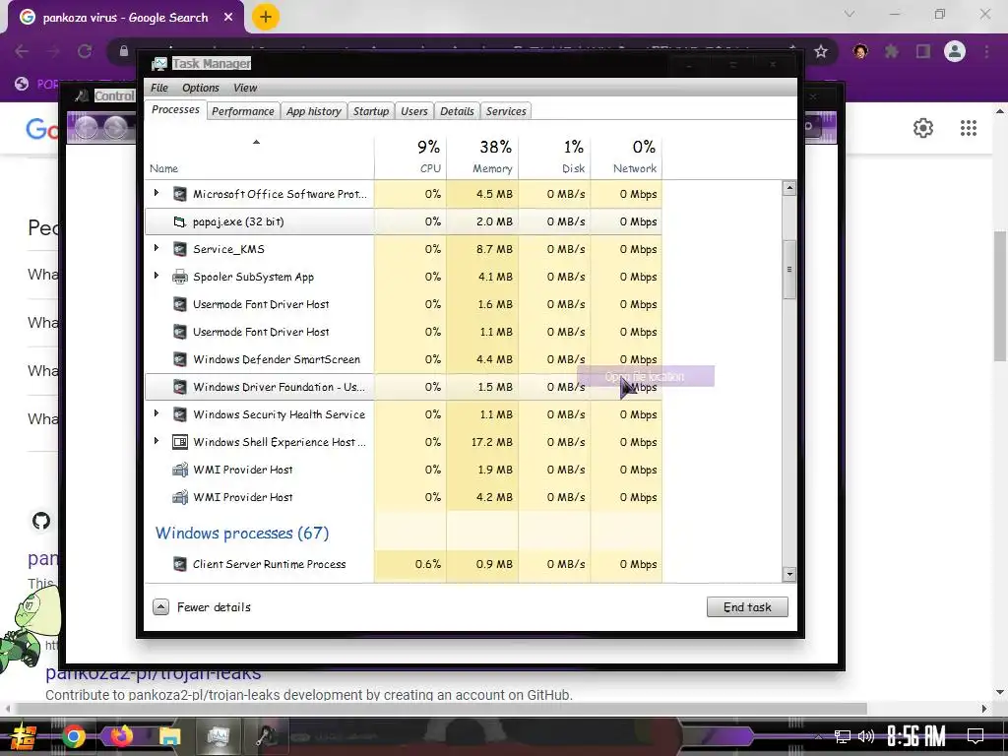Click the Chrome page horizontal scrollbar
This screenshot has width=1008, height=756.
click(441, 709)
